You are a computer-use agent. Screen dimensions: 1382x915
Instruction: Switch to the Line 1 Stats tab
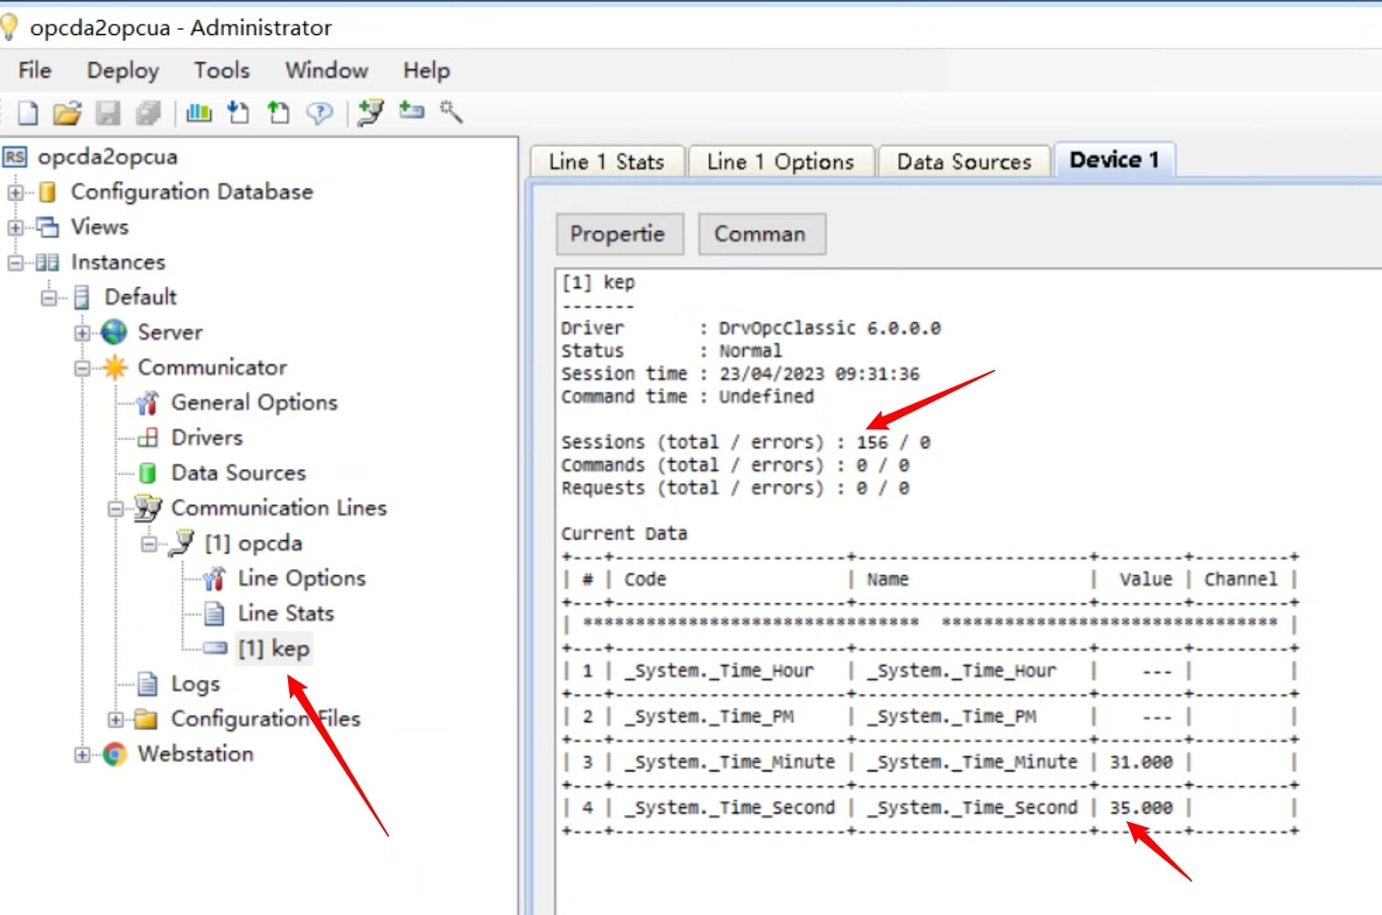pyautogui.click(x=606, y=162)
